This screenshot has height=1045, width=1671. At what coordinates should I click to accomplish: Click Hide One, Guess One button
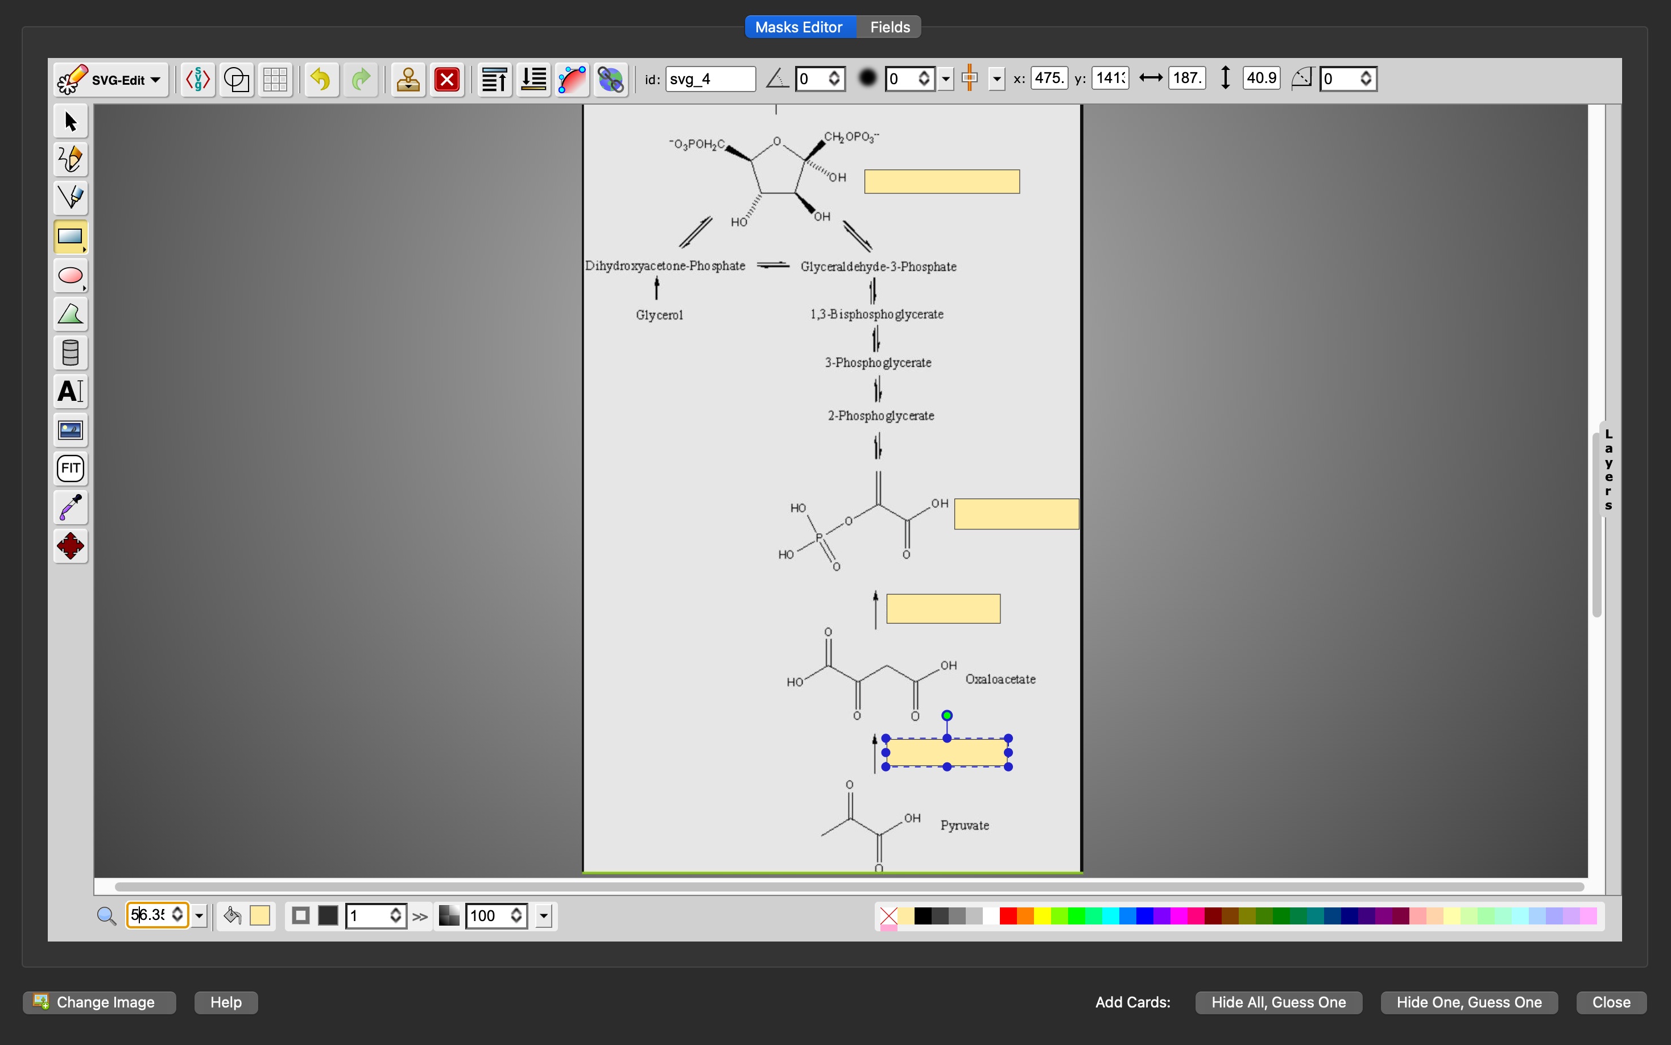[1469, 1002]
